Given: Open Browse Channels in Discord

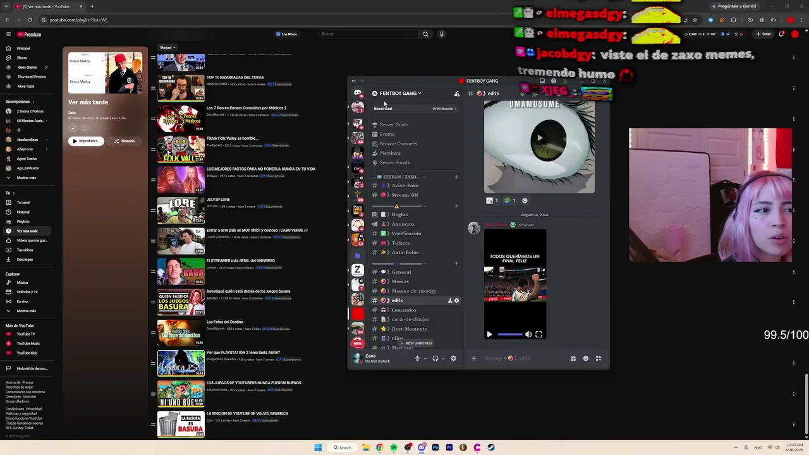Looking at the screenshot, I should [398, 143].
